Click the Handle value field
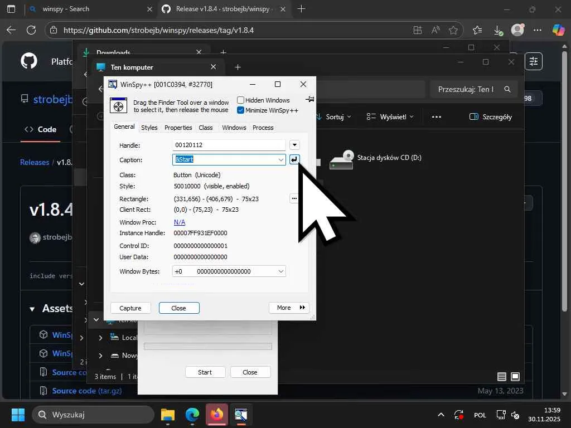Image resolution: width=571 pixels, height=428 pixels. click(229, 145)
